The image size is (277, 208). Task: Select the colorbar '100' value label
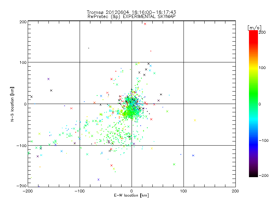pos(262,68)
